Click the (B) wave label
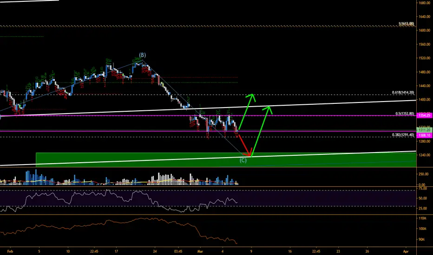This screenshot has height=255, width=433. point(142,55)
